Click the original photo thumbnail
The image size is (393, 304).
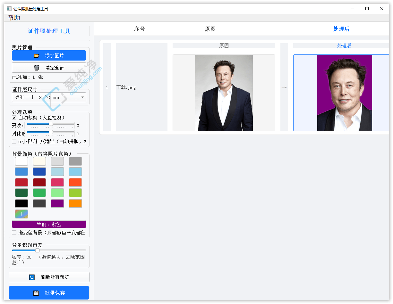(224, 93)
